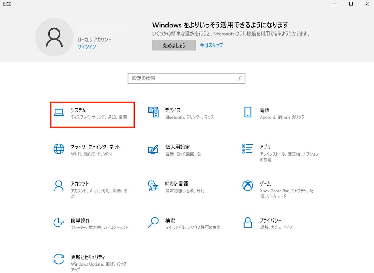
Task: Click the magnifier icon in search box
Action: coord(240,78)
